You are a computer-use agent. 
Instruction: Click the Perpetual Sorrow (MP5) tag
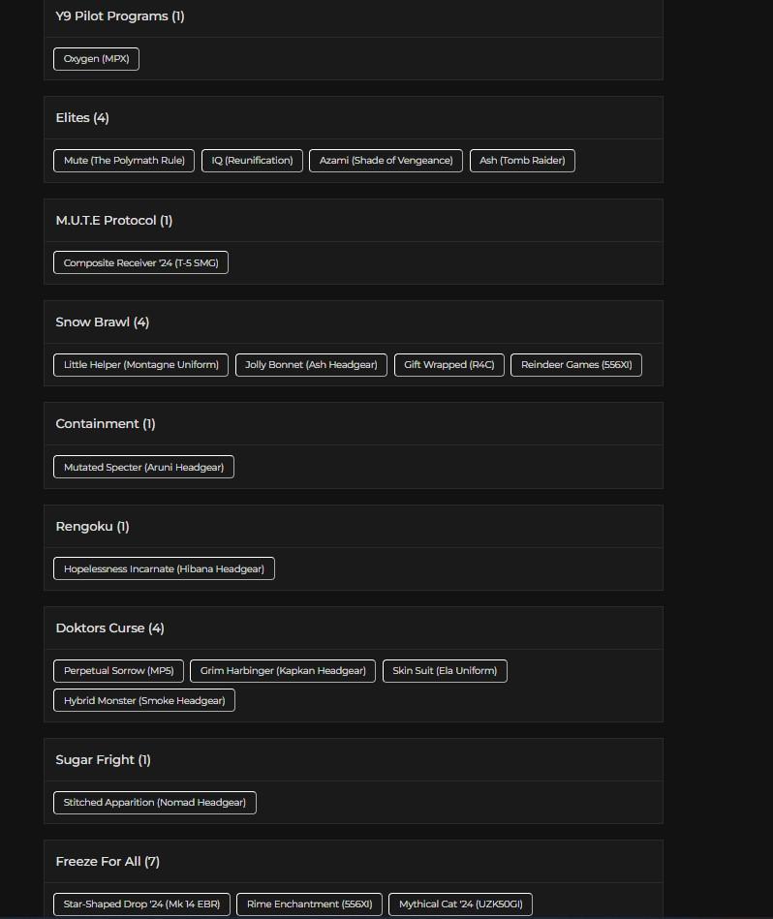(x=118, y=671)
